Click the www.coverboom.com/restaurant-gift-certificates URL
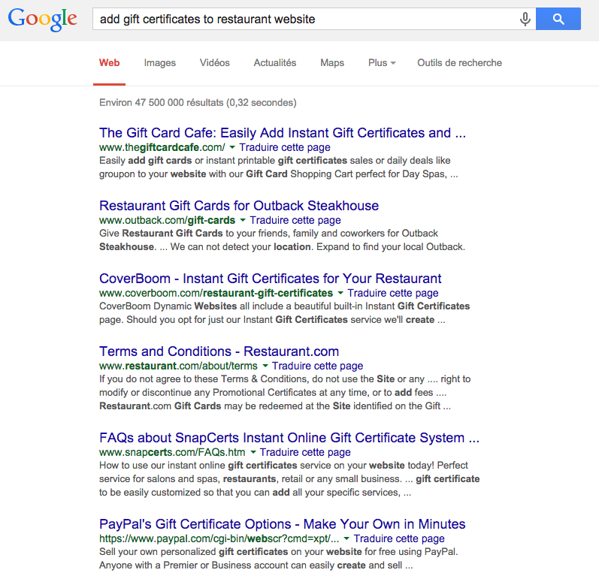 pyautogui.click(x=216, y=293)
